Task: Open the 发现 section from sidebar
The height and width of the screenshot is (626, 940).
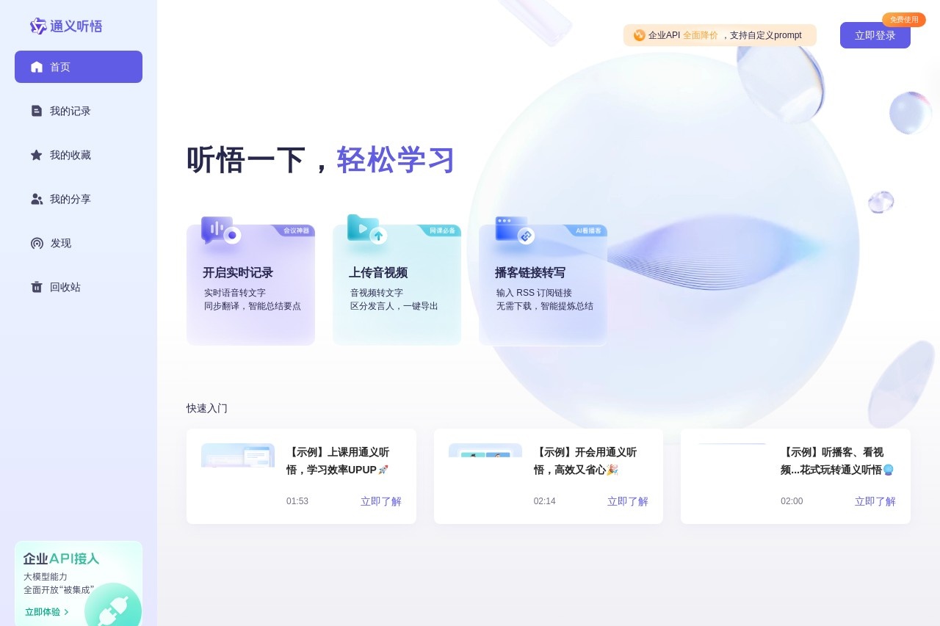Action: tap(60, 243)
